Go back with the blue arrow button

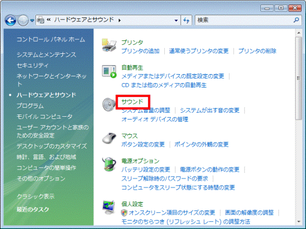(x=11, y=20)
